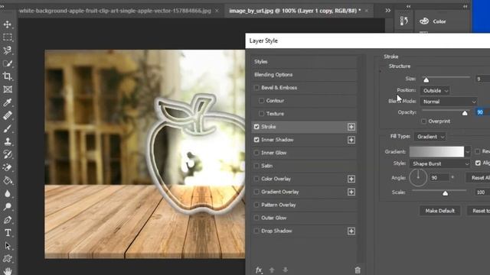
Task: Move effect up with arrow icon
Action: click(272, 270)
